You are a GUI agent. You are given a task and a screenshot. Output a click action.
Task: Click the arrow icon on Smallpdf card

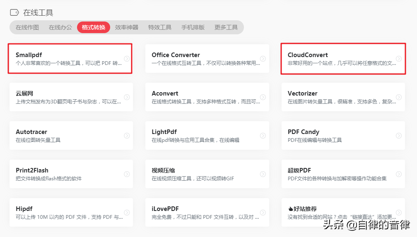(x=127, y=58)
